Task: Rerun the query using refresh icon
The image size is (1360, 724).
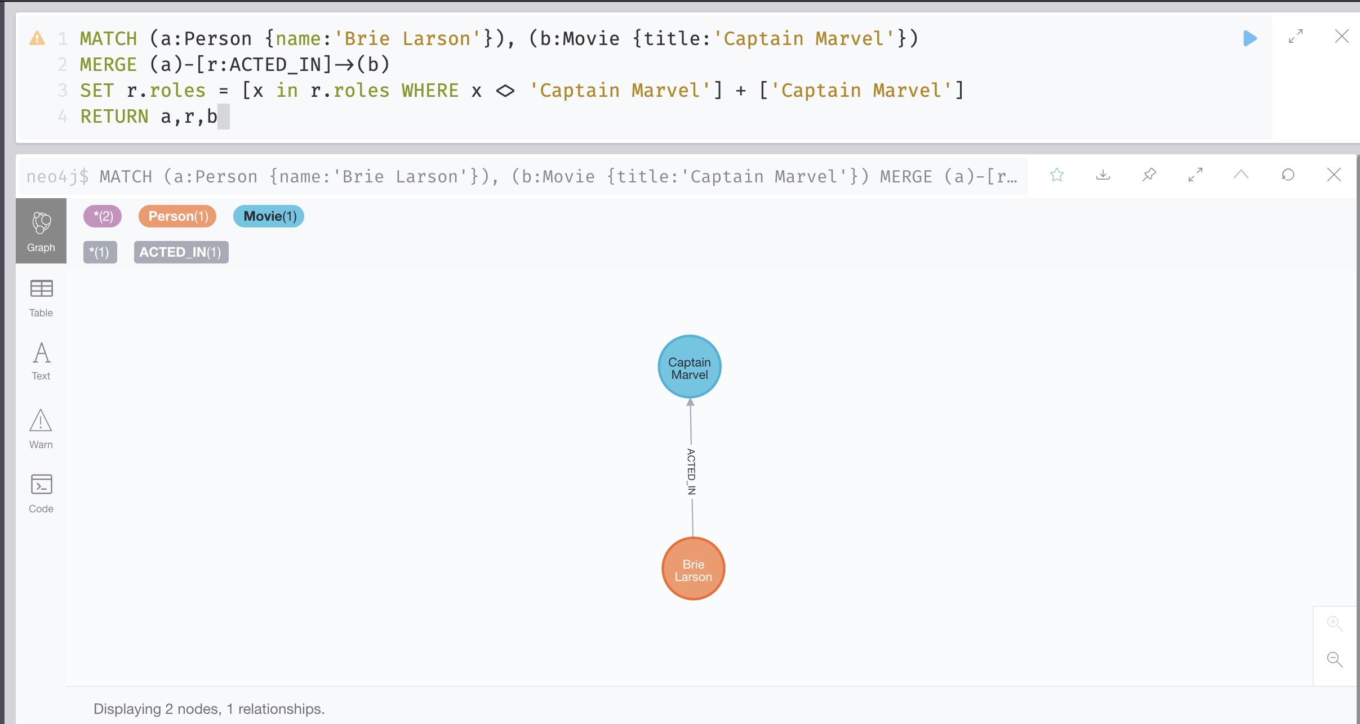Action: tap(1288, 175)
